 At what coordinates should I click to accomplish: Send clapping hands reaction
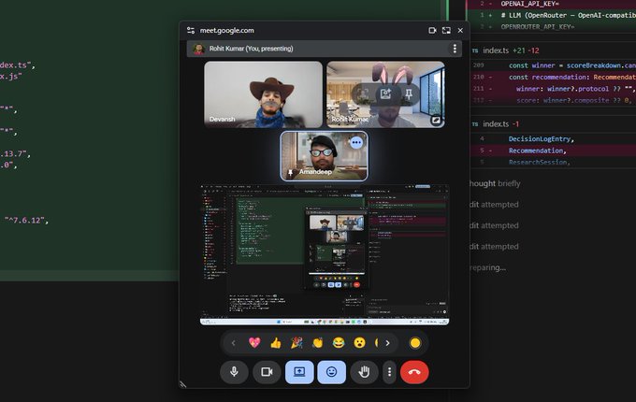pyautogui.click(x=318, y=343)
